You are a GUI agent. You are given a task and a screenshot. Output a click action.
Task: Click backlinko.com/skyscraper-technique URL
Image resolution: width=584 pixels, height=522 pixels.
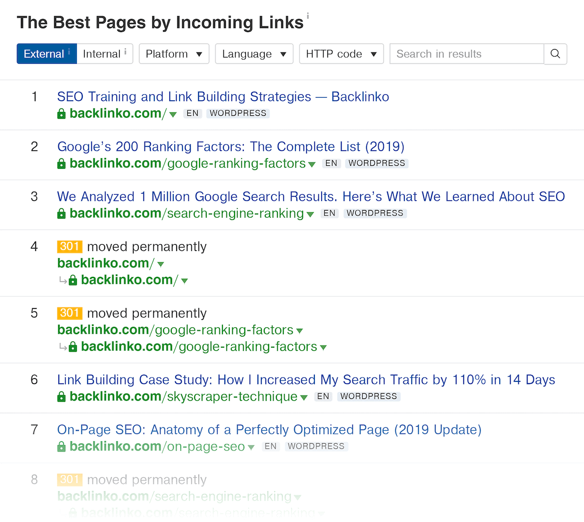point(183,396)
